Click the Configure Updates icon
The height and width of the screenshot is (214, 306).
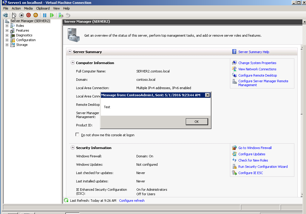pyautogui.click(x=234, y=154)
